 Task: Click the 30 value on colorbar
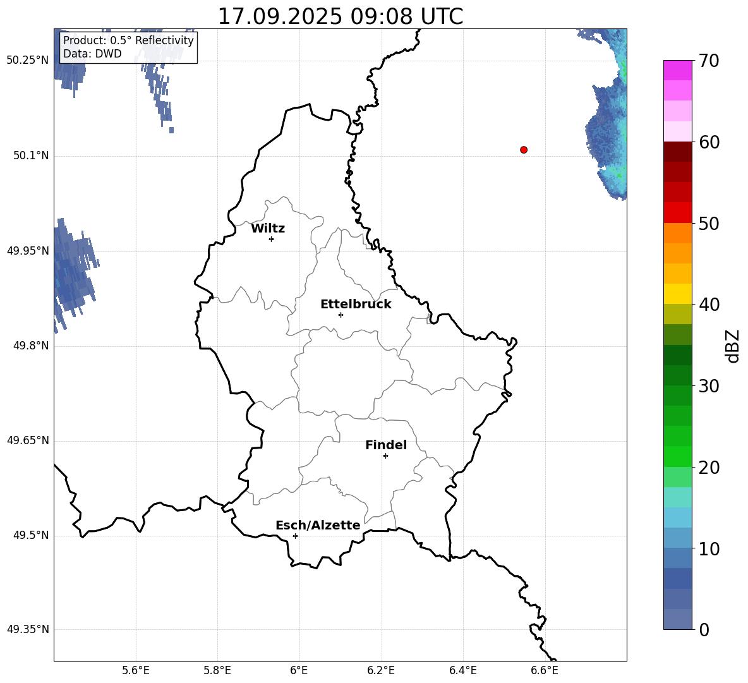(709, 386)
